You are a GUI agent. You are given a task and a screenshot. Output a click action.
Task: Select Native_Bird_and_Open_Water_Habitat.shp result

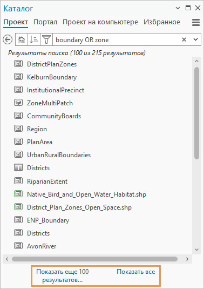click(86, 194)
